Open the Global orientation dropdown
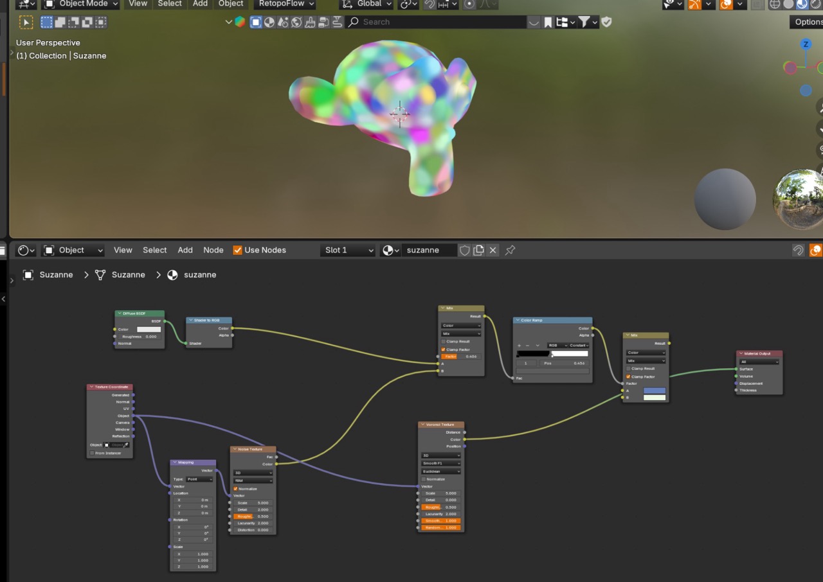The width and height of the screenshot is (823, 582). pos(366,4)
